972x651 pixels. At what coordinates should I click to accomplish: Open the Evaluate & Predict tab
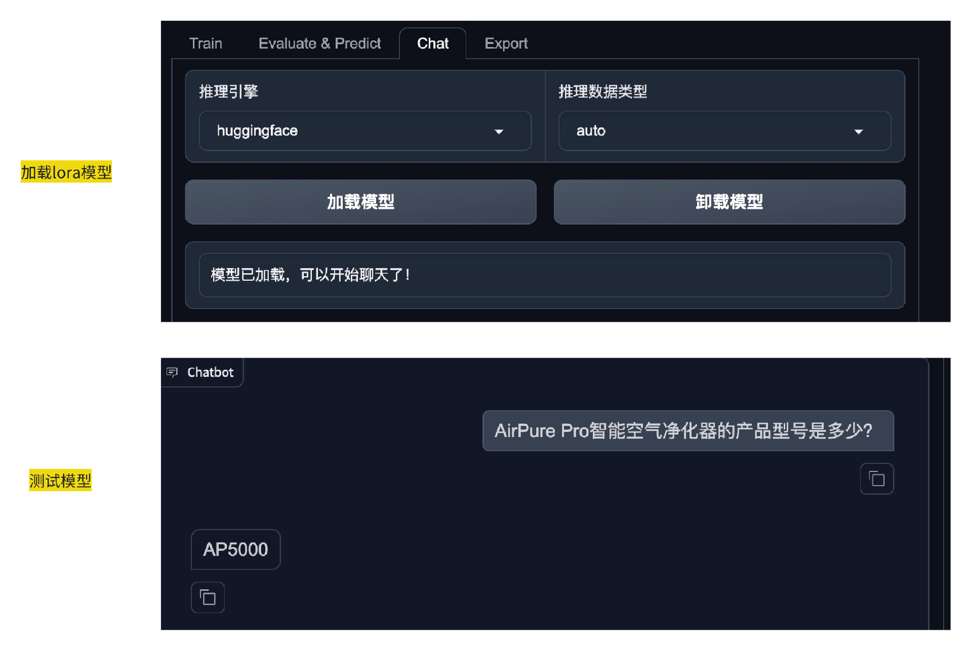click(x=319, y=44)
